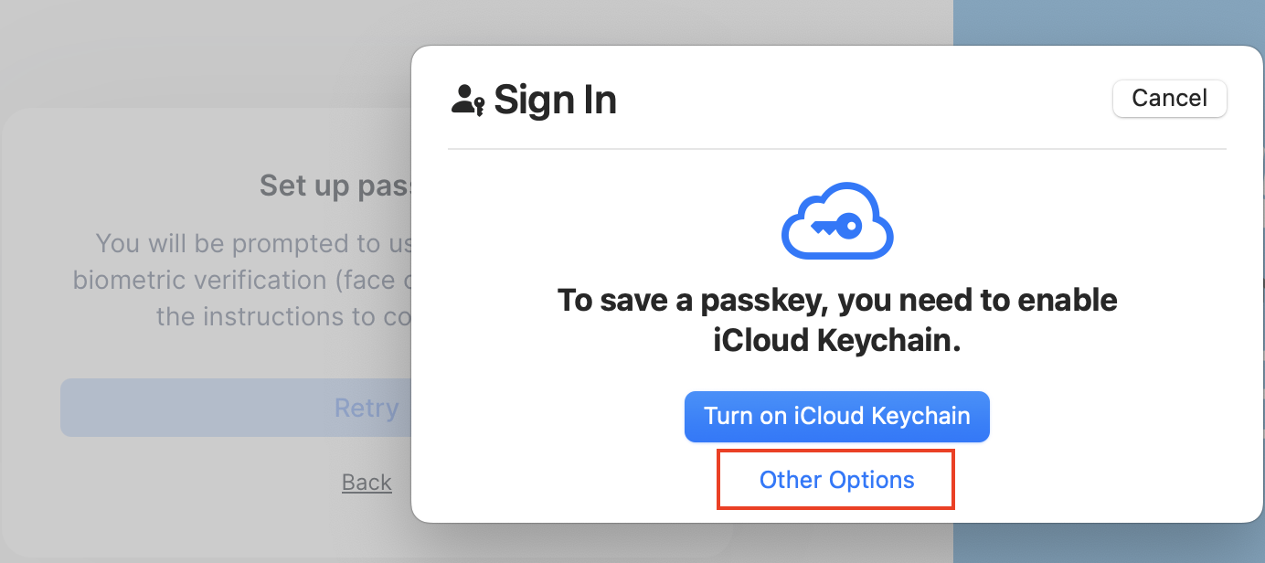The height and width of the screenshot is (563, 1265).
Task: Click the key shape inside the cloud icon
Action: 835,226
